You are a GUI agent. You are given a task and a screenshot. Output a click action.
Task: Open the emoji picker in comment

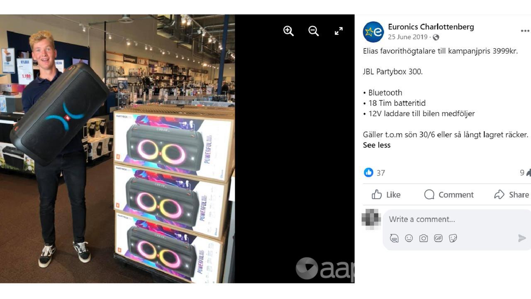pos(409,238)
